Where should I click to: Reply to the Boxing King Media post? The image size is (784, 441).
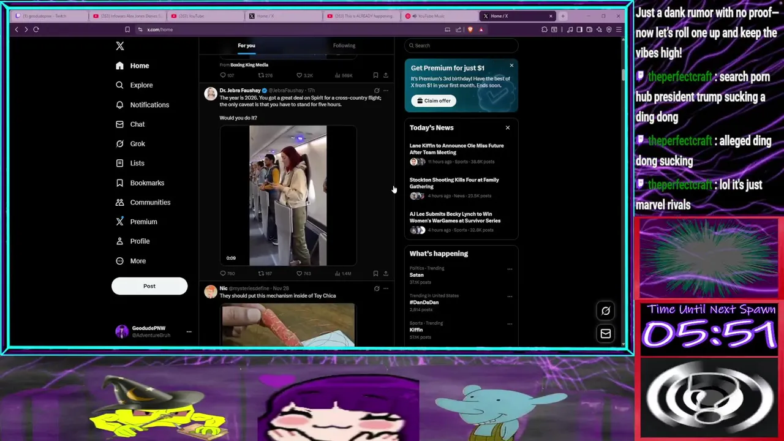pyautogui.click(x=227, y=75)
